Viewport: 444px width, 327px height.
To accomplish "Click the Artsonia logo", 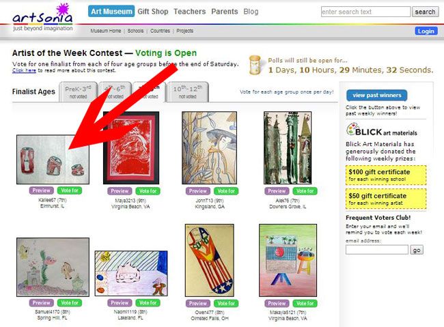I will 42,17.
